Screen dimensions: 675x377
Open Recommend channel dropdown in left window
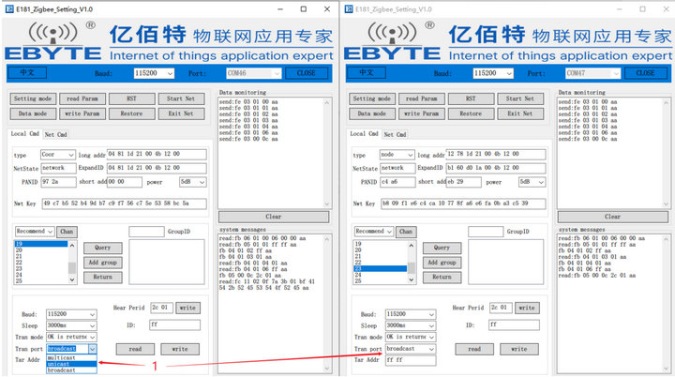coord(35,232)
